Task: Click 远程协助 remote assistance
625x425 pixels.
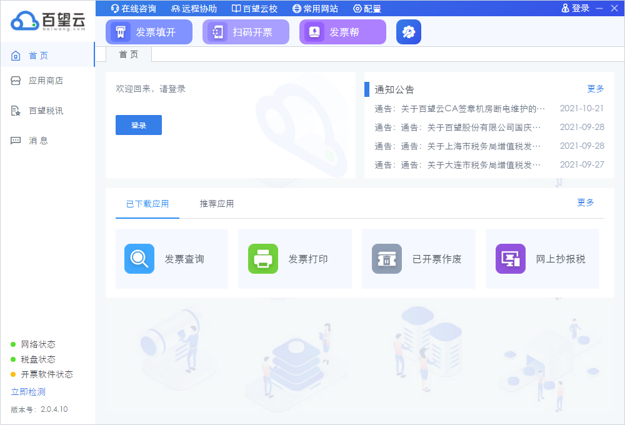Action: [194, 9]
